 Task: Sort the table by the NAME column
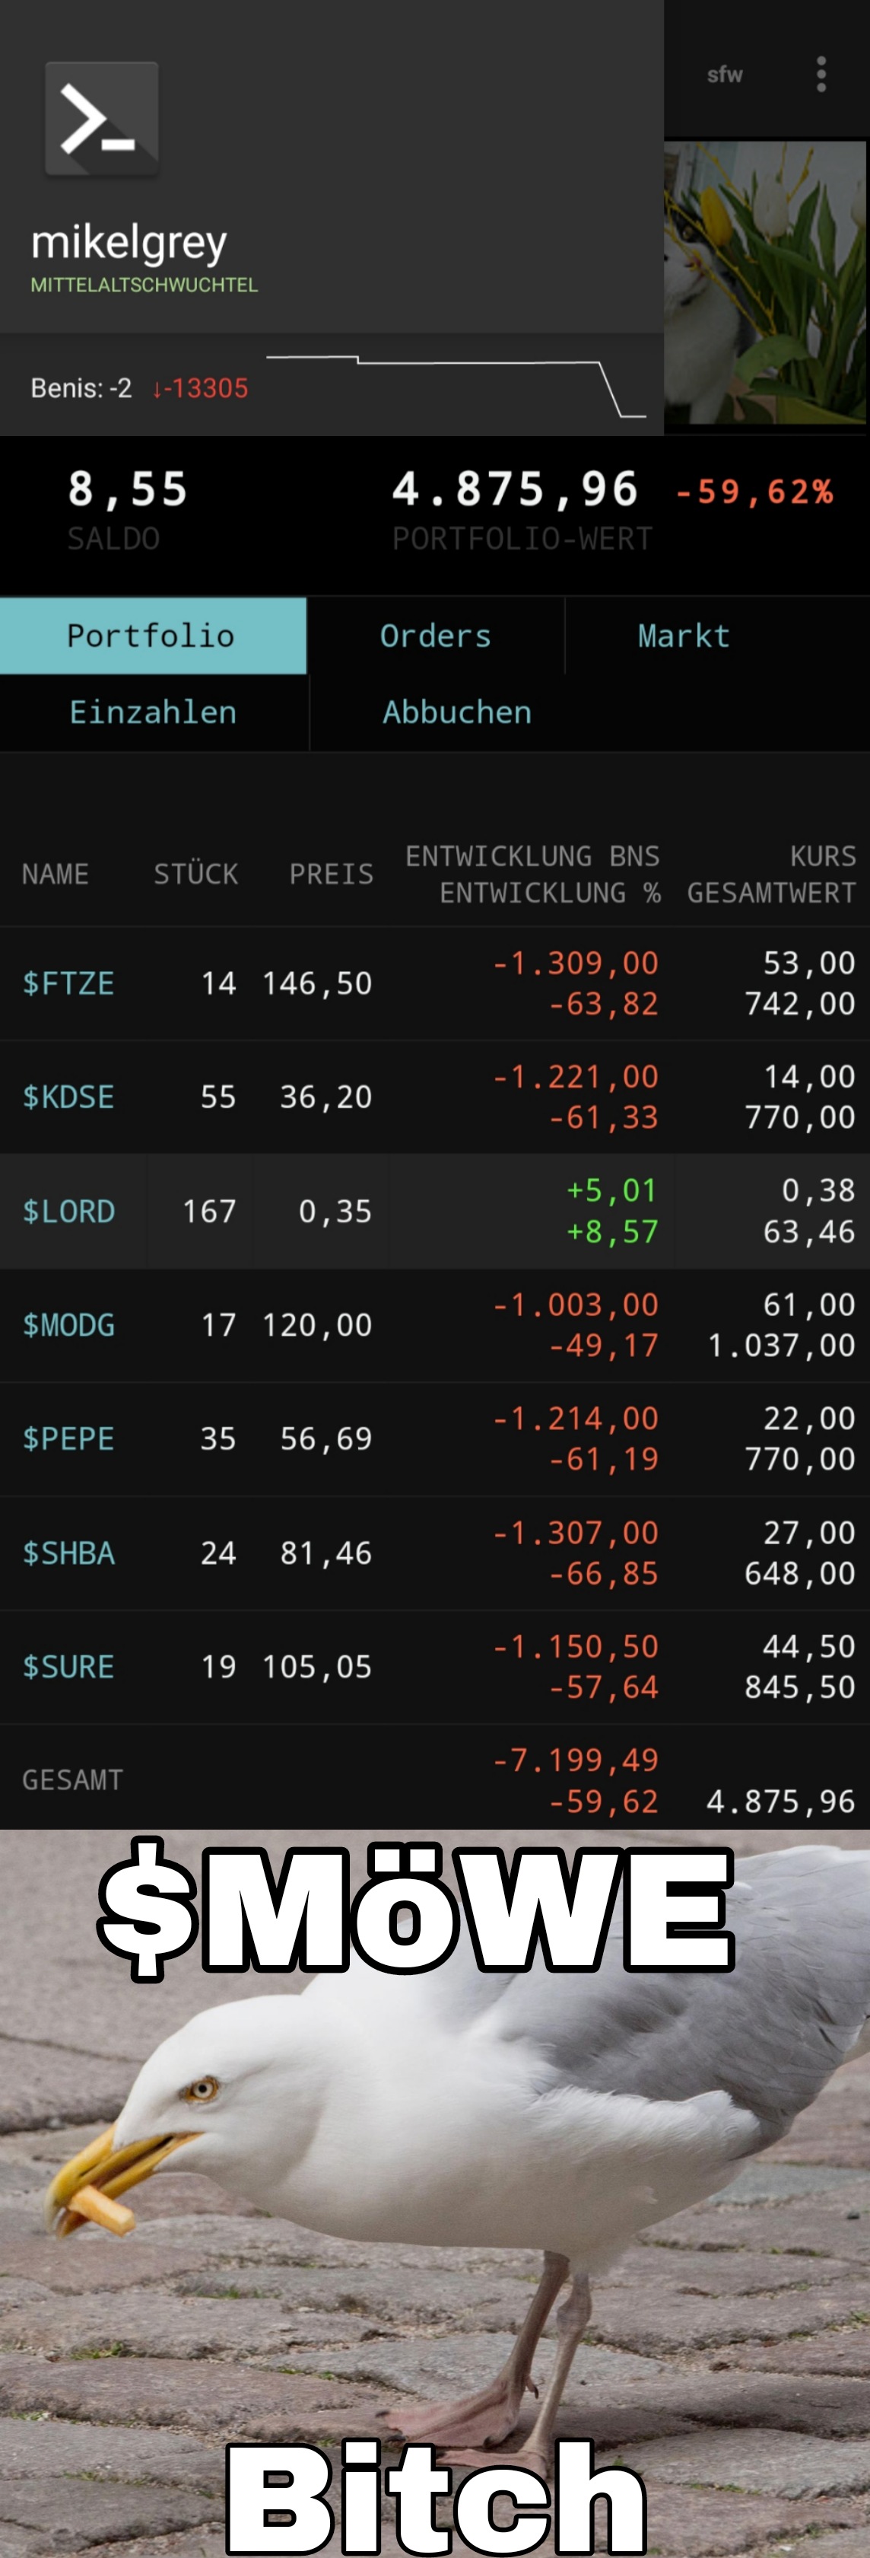(56, 874)
